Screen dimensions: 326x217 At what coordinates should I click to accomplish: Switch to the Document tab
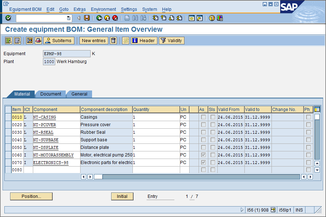point(51,94)
